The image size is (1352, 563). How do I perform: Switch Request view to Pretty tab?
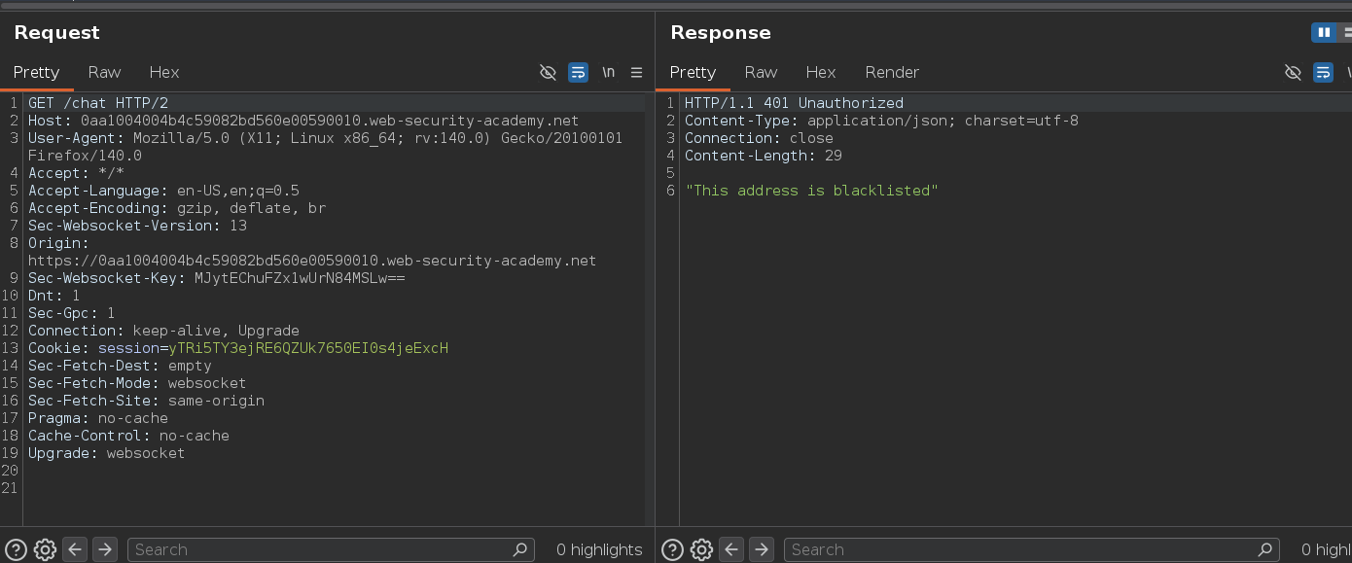click(36, 72)
